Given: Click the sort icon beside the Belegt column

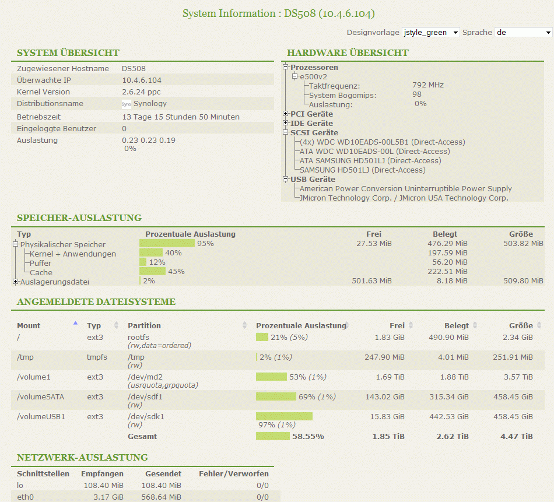Looking at the screenshot, I should (475, 325).
